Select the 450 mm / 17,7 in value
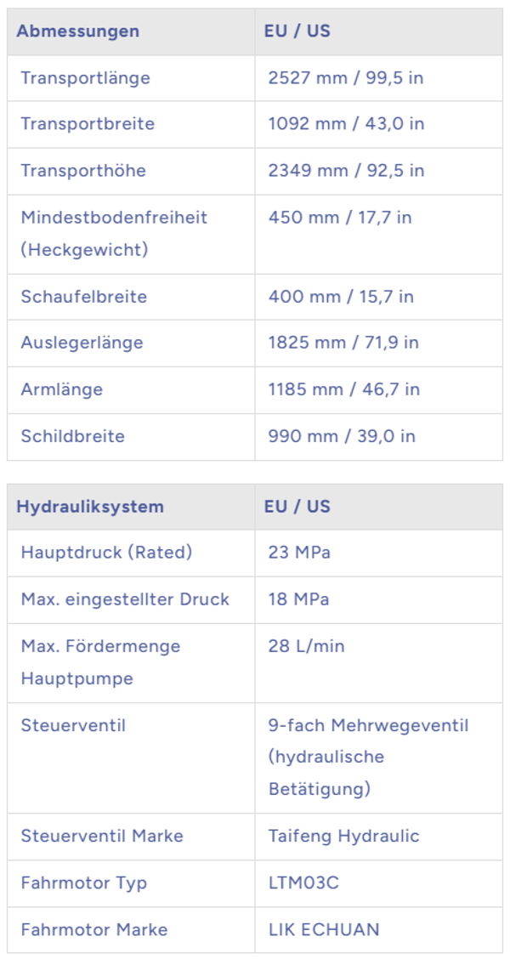 (x=340, y=218)
